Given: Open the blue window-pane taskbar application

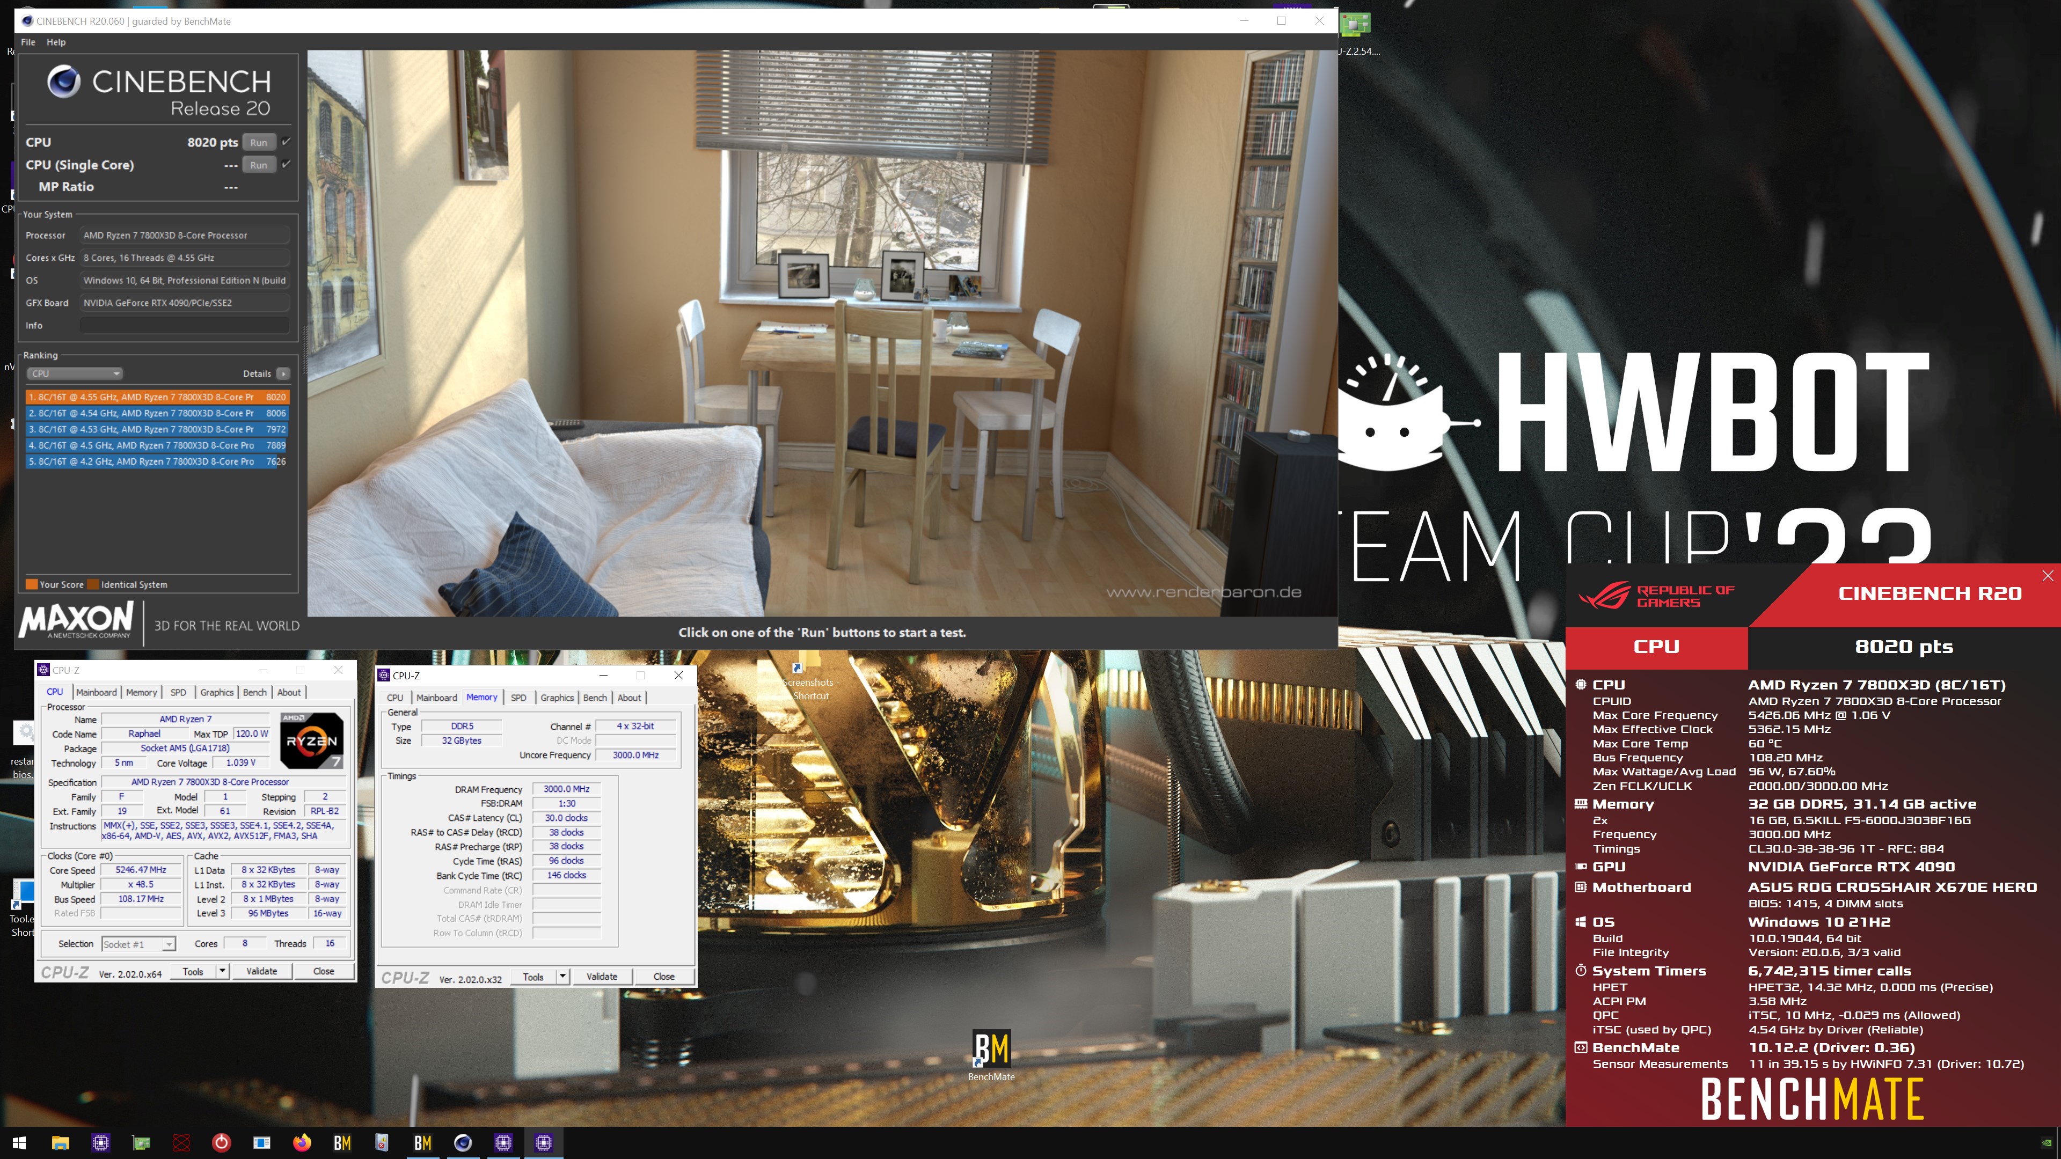Looking at the screenshot, I should [x=261, y=1142].
